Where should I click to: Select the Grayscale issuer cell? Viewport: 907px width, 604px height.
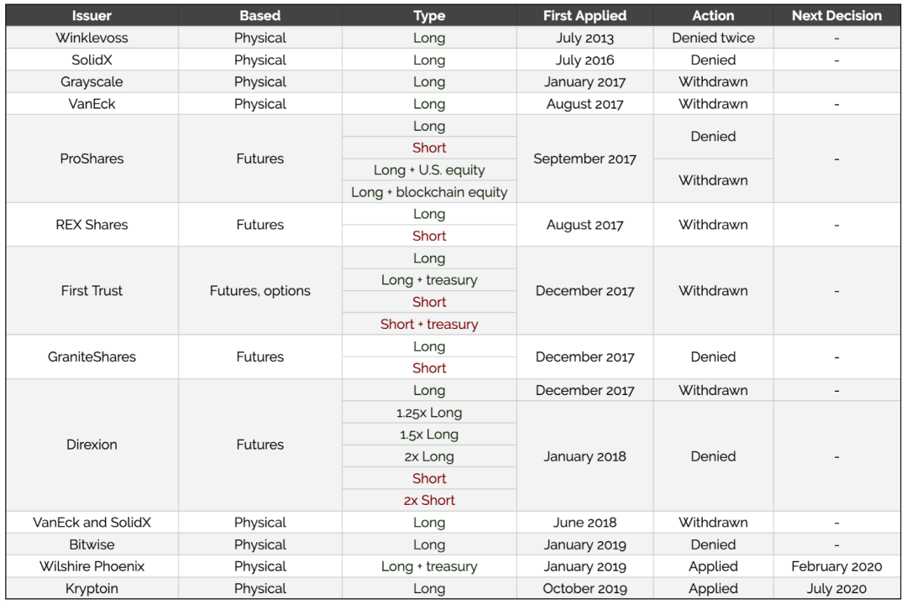(92, 82)
